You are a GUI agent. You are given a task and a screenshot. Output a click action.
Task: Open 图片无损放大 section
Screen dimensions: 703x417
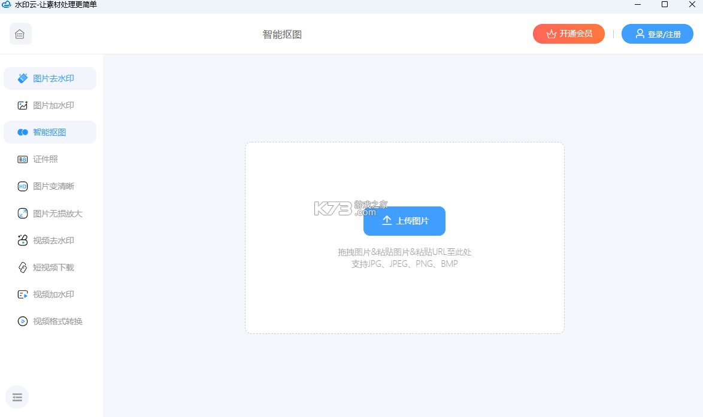50,213
